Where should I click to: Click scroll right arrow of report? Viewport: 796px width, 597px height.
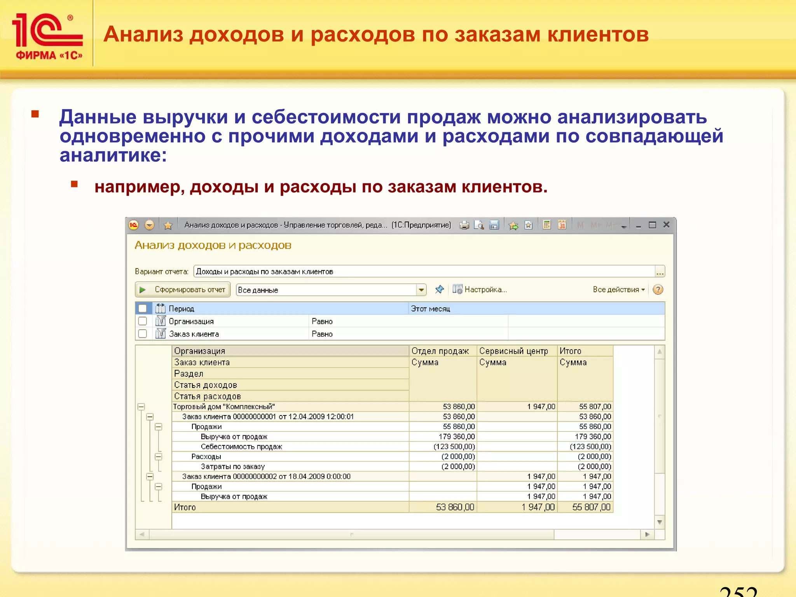click(647, 534)
